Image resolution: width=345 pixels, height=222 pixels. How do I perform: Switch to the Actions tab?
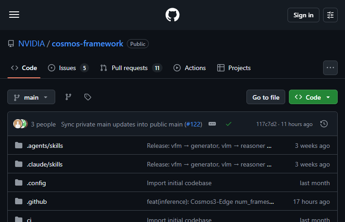[190, 68]
